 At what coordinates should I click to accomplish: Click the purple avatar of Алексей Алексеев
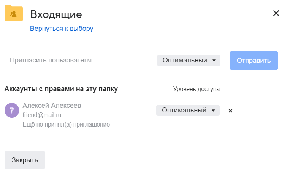click(12, 111)
